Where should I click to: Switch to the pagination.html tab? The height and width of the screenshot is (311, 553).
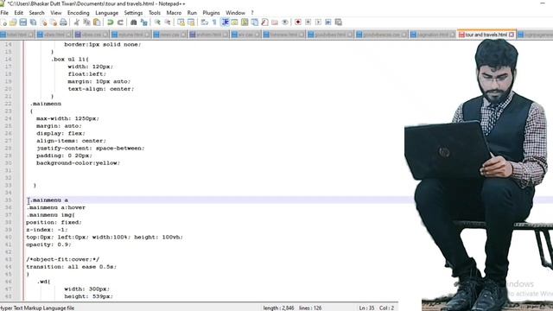pos(432,35)
